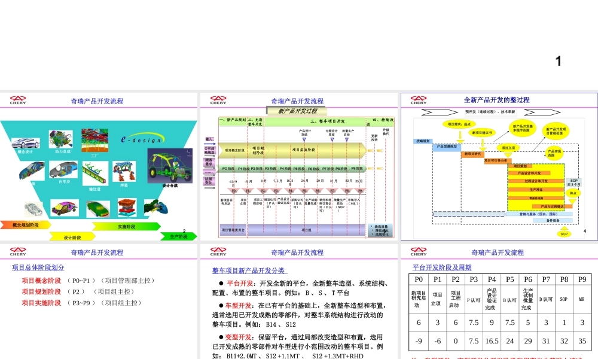Click the P4 table header cell

tap(492, 279)
